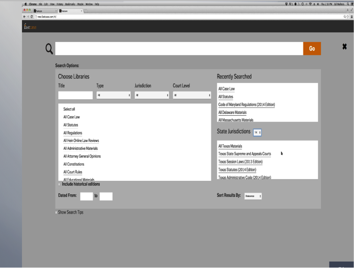Toggle Include historical editions checkbox
Image resolution: width=354 pixels, height=268 pixels.
pyautogui.click(x=59, y=184)
